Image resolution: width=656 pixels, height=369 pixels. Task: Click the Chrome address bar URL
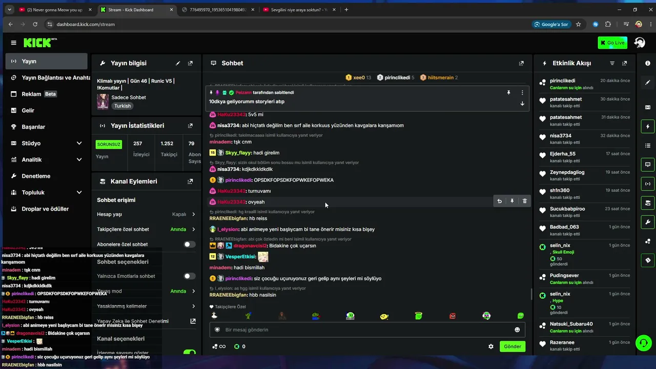86,24
